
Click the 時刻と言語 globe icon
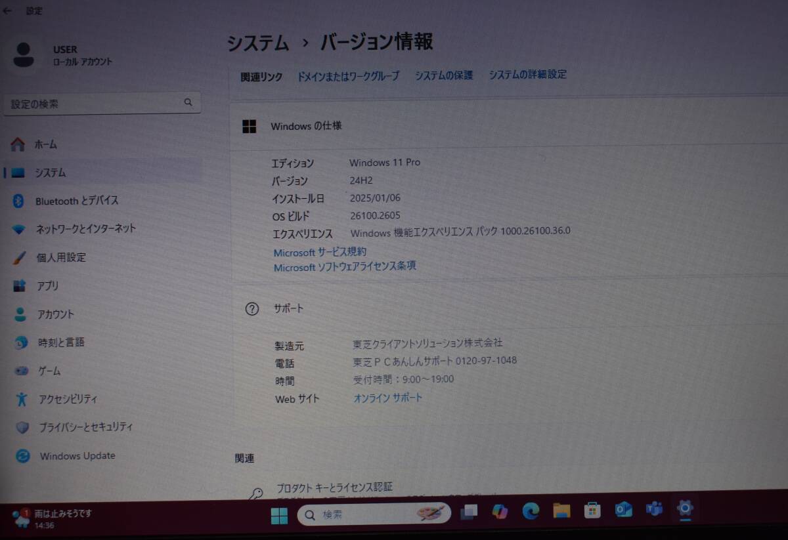pos(21,343)
